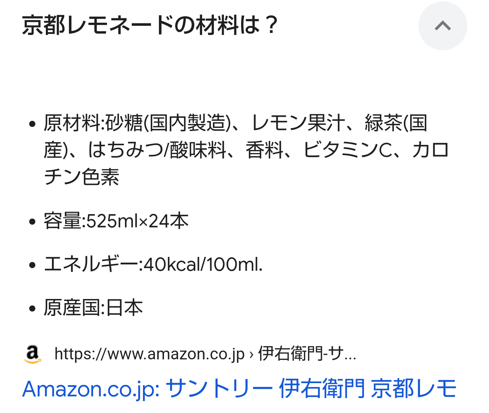Click the 原産国 label

[72, 308]
